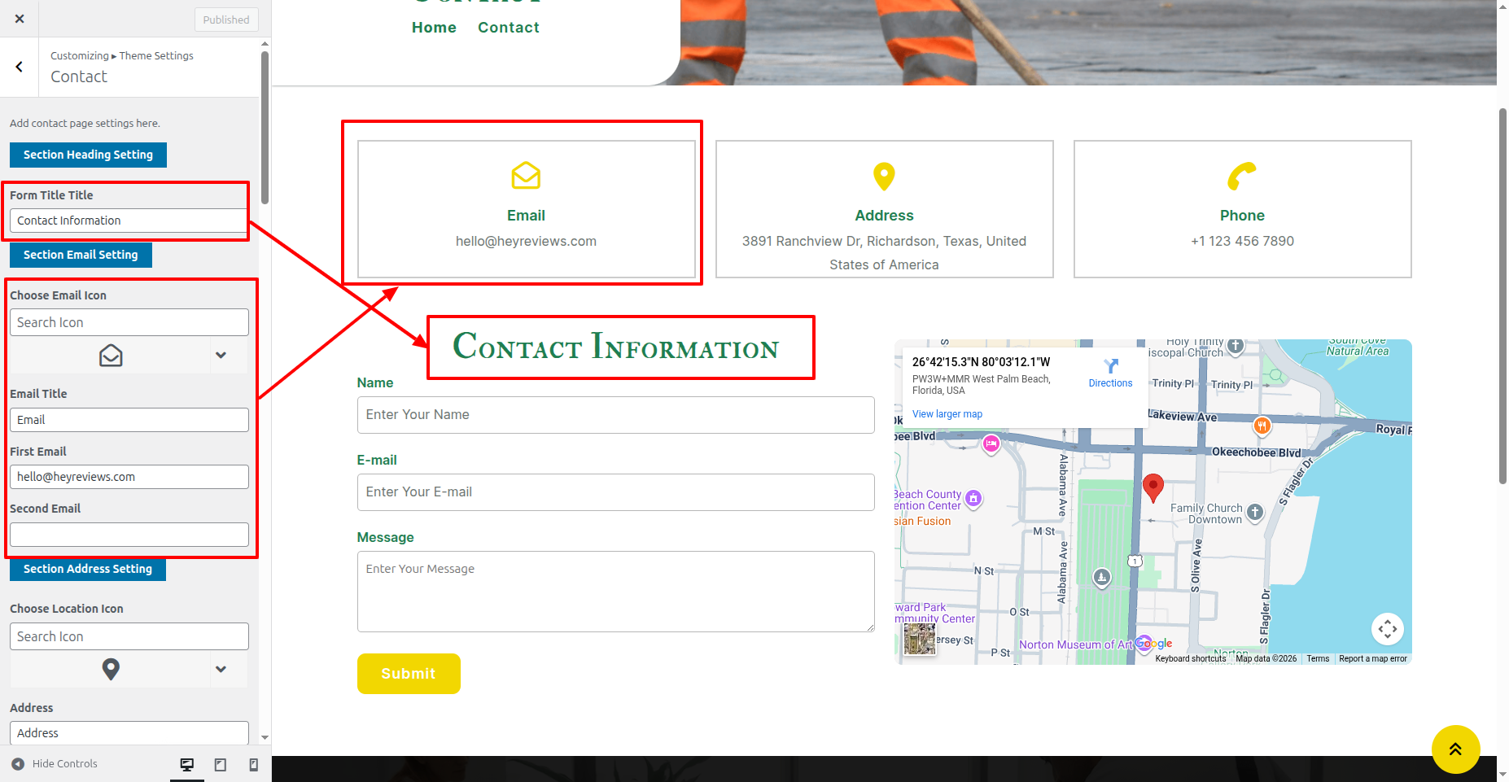Viewport: 1509px width, 782px height.
Task: Expand the email icon chooser dropdown
Action: click(221, 356)
